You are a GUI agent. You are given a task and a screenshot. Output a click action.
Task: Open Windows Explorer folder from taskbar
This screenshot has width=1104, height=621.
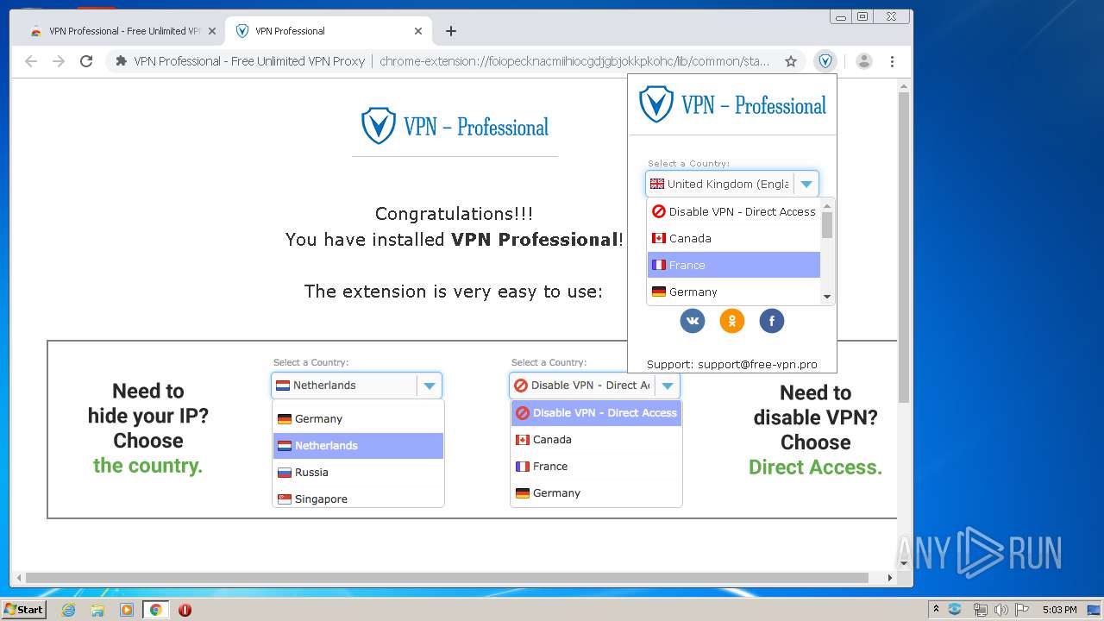point(97,610)
